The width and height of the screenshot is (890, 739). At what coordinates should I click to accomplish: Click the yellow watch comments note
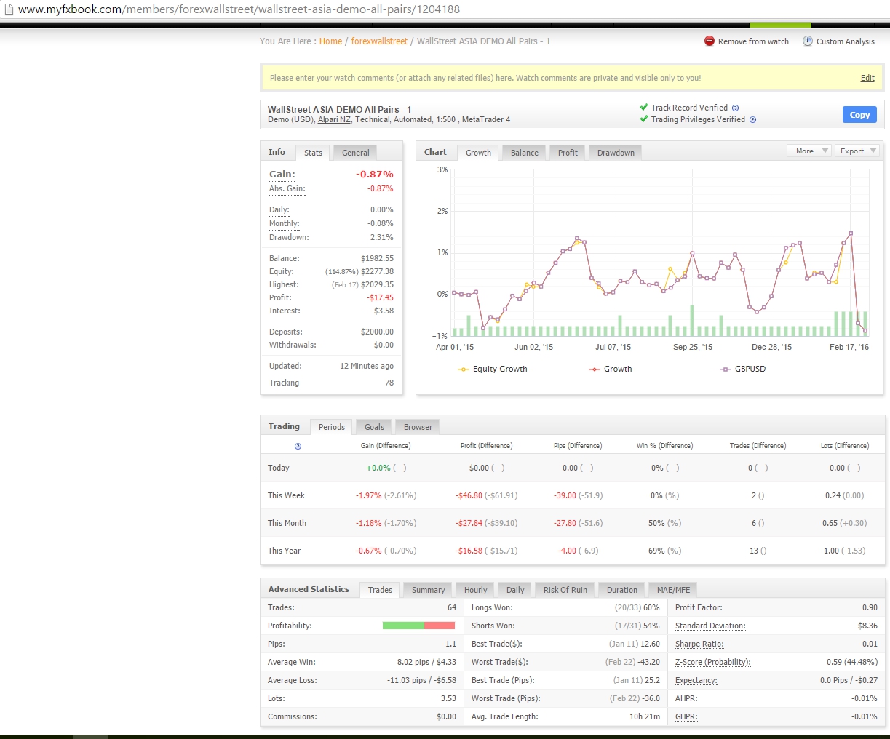[572, 78]
